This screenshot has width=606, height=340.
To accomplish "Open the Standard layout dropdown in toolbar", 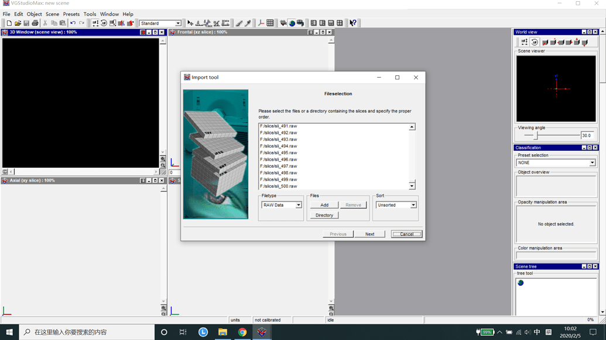I will pyautogui.click(x=177, y=23).
